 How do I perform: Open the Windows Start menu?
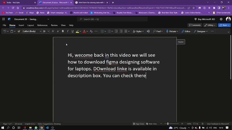(x=3, y=127)
